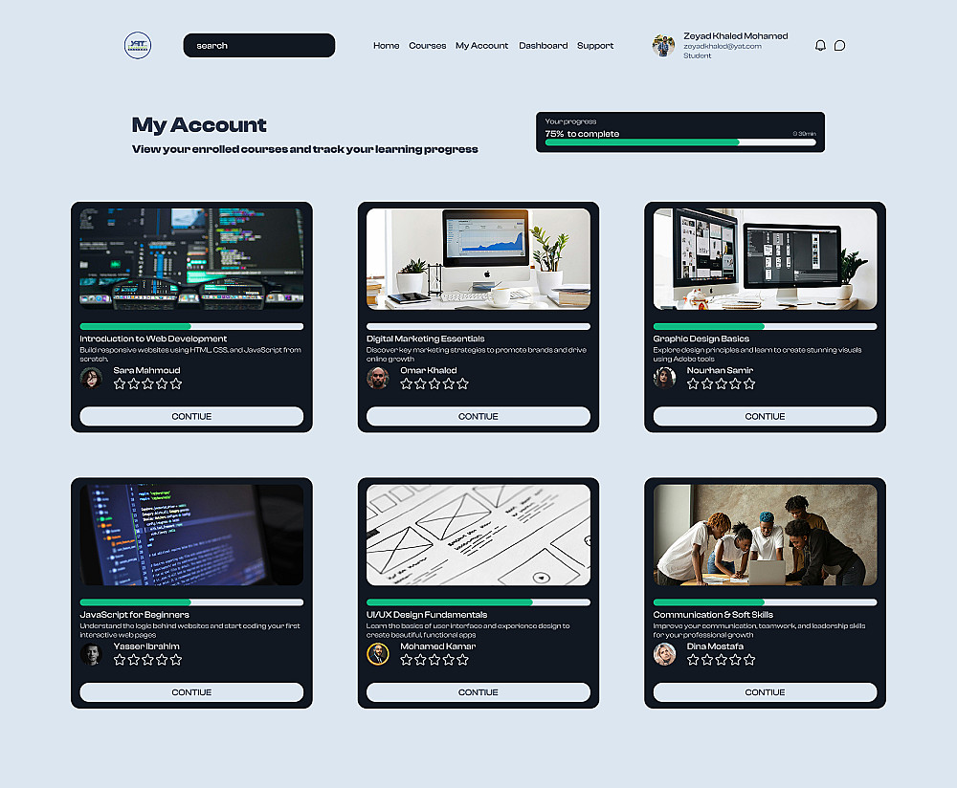Rate Dina Mostafa's course five stars
The image size is (957, 788).
[x=749, y=659]
